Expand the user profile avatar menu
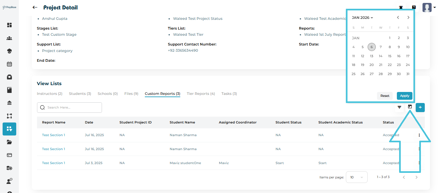442x193 pixels. tap(429, 7)
